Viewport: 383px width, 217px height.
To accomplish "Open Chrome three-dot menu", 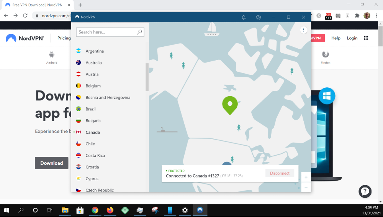I will pyautogui.click(x=376, y=16).
